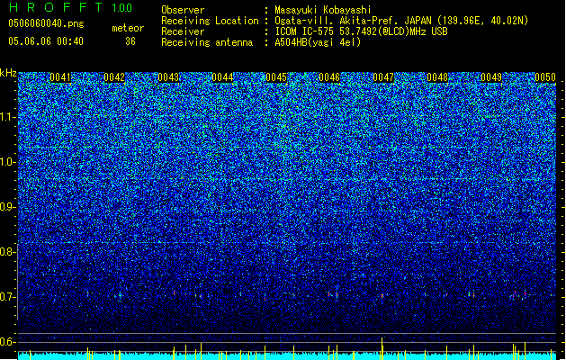Click the 0045 time marker
The image size is (566, 360).
(276, 77)
